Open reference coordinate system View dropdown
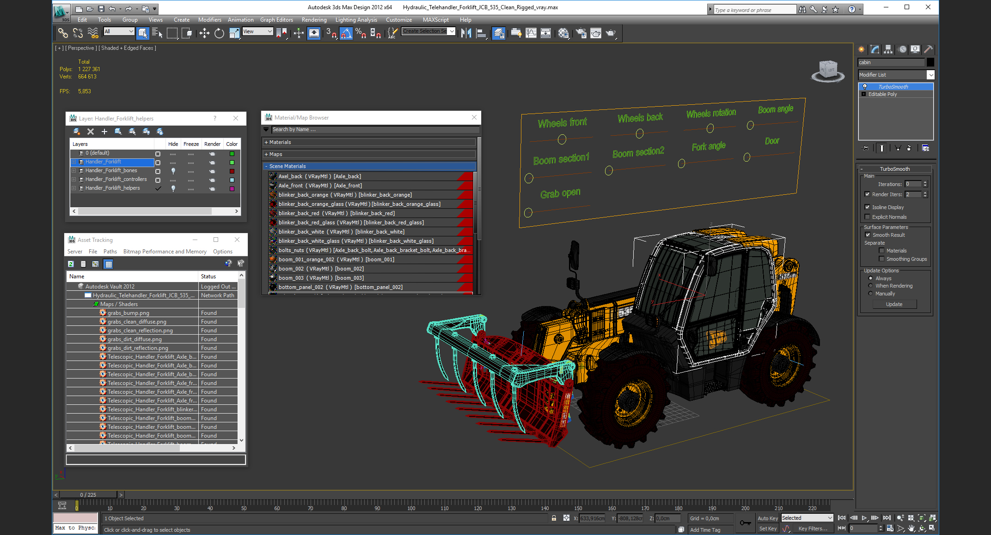The image size is (991, 535). (257, 31)
